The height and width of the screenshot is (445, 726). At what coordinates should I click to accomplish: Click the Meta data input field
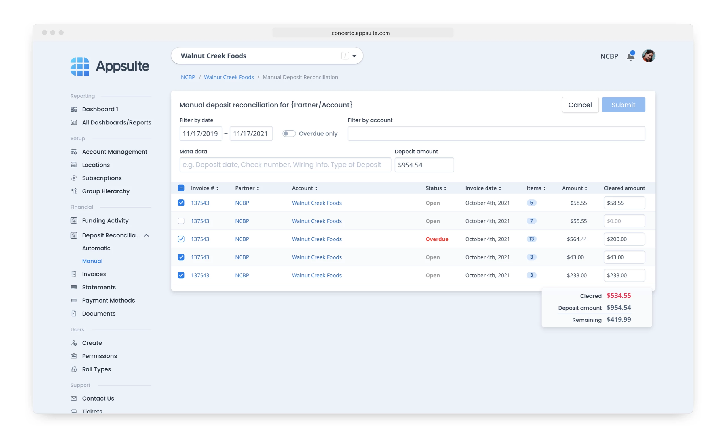[x=285, y=165]
